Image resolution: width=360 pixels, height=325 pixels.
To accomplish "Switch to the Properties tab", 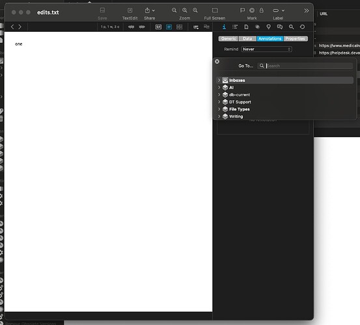I will coord(296,39).
